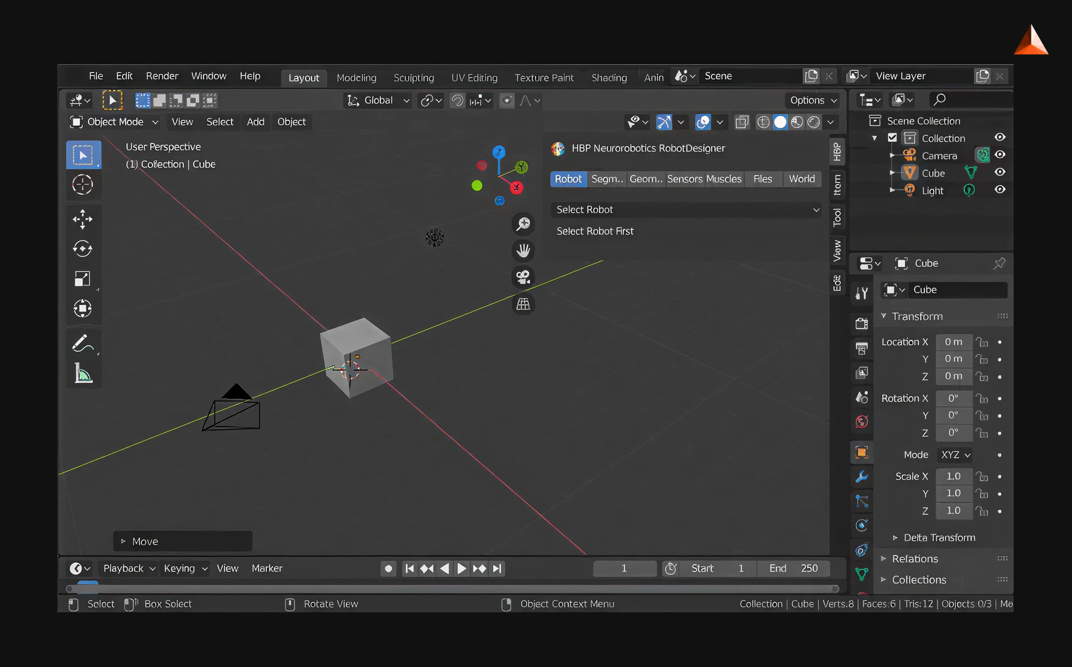
Task: Hide the Cube in outliner
Action: point(1000,172)
